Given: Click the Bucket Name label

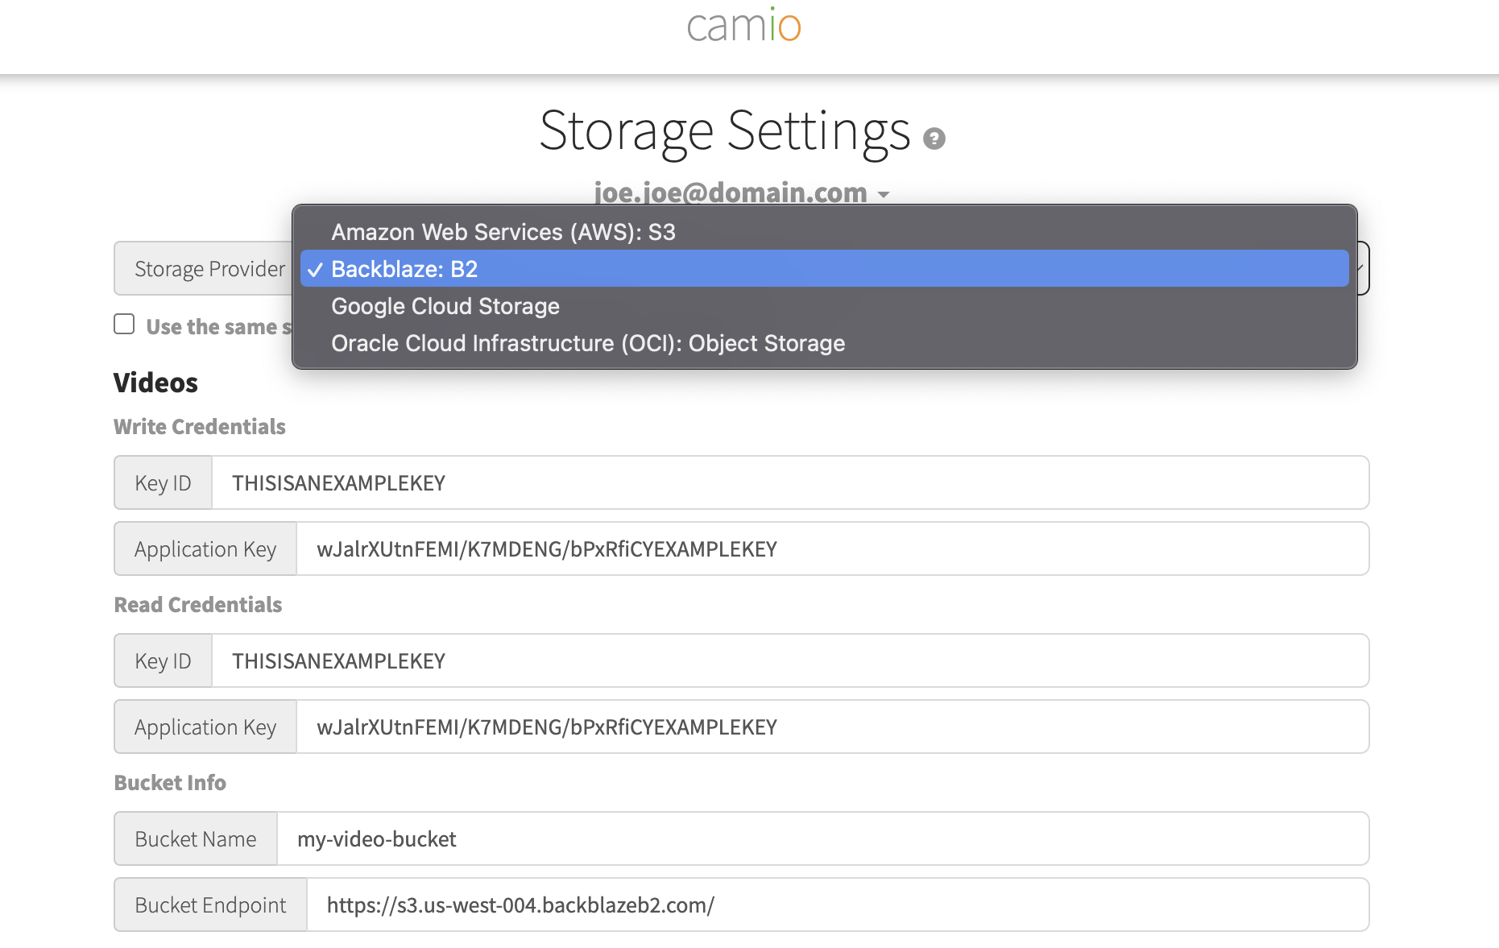Looking at the screenshot, I should (196, 838).
